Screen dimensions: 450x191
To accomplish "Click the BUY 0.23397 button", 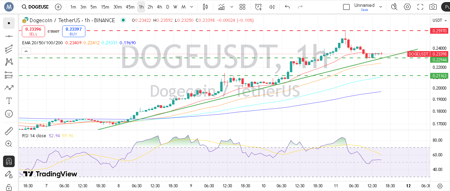I will coord(74,31).
